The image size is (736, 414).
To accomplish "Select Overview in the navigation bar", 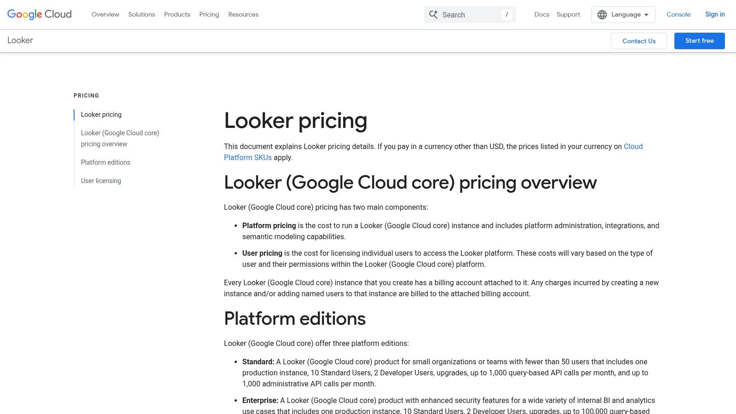I will click(105, 14).
